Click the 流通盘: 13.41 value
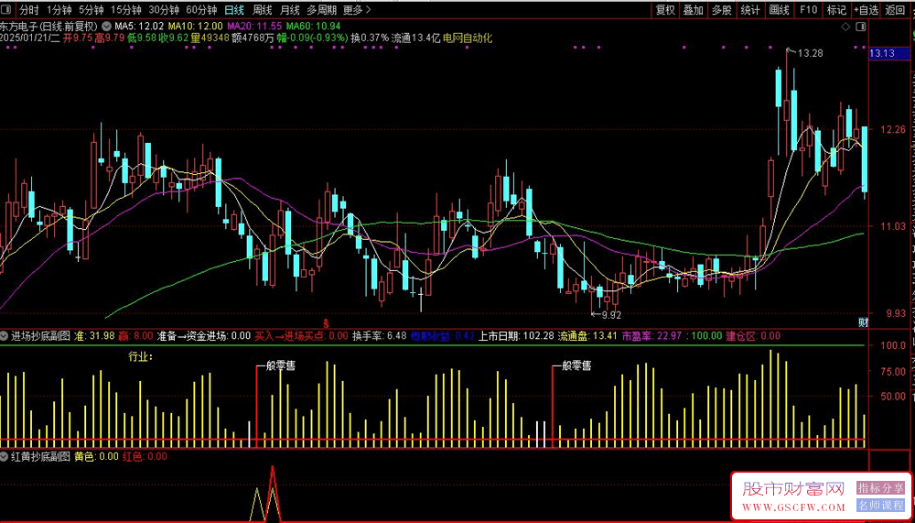Viewport: 915px width, 523px height. coord(587,336)
